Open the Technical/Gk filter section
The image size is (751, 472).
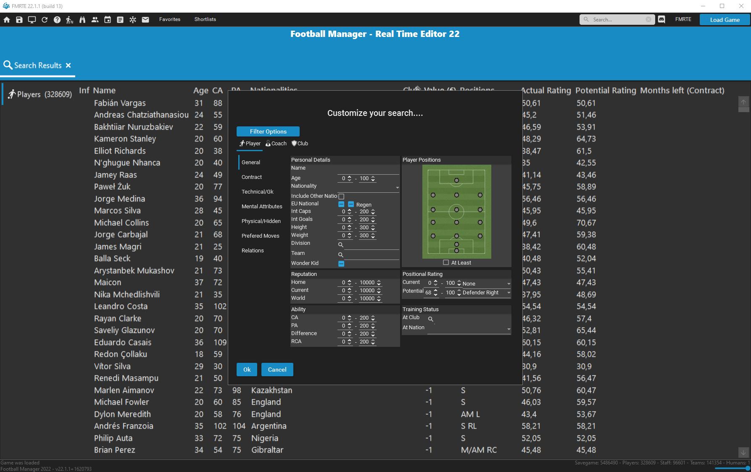click(x=258, y=192)
